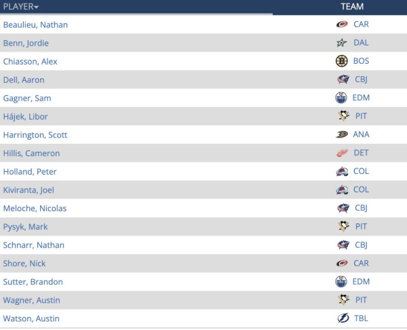The image size is (407, 330).
Task: Open player link Beaulieu, Nathan
Action: coord(35,25)
